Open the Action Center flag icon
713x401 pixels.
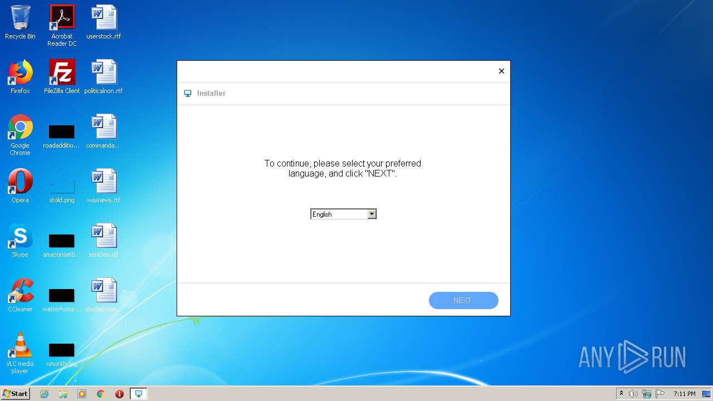point(660,394)
